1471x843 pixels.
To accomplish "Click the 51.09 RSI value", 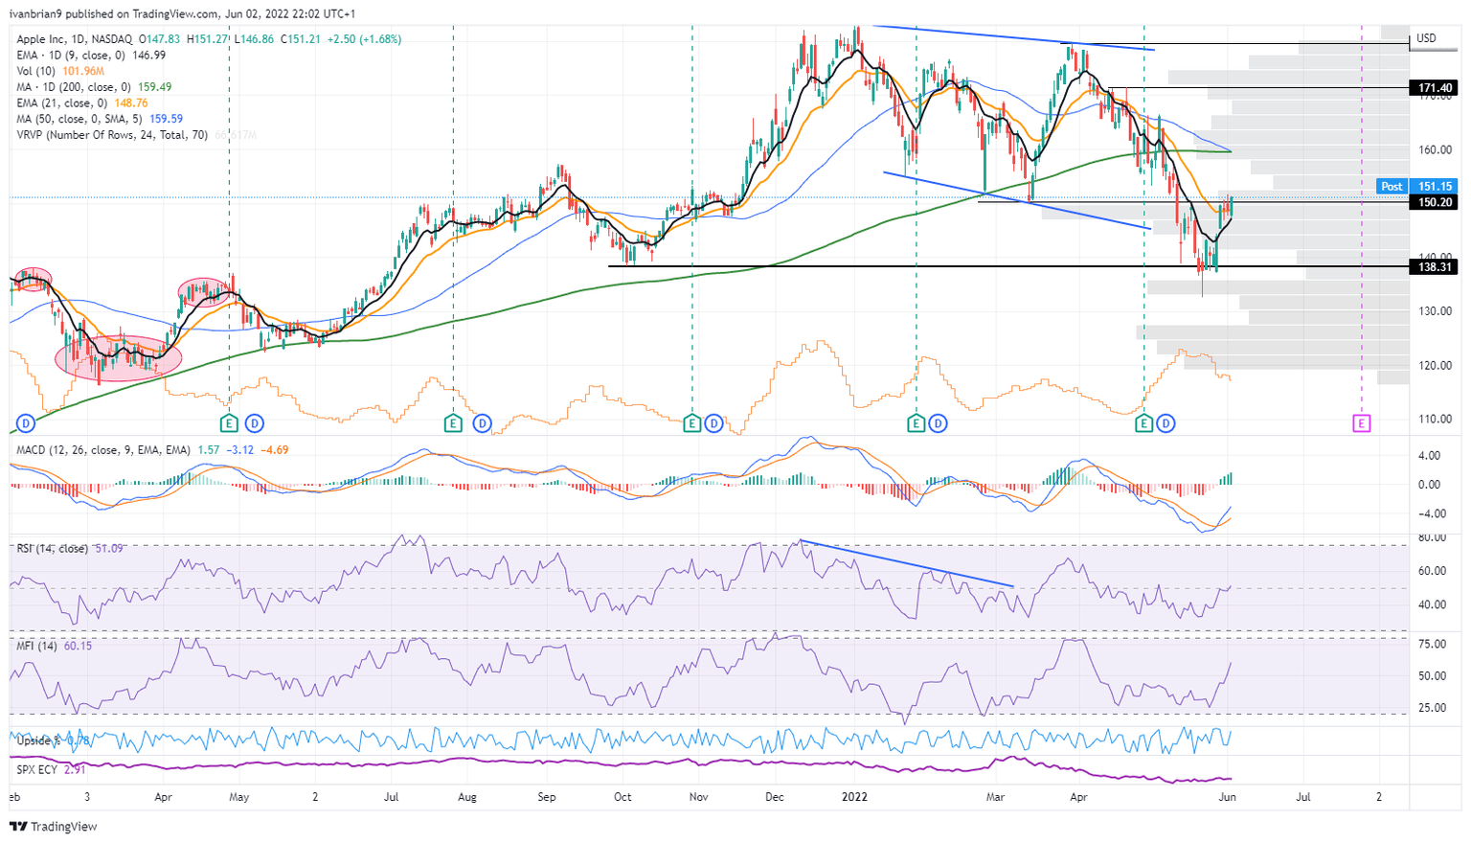I will click(108, 548).
